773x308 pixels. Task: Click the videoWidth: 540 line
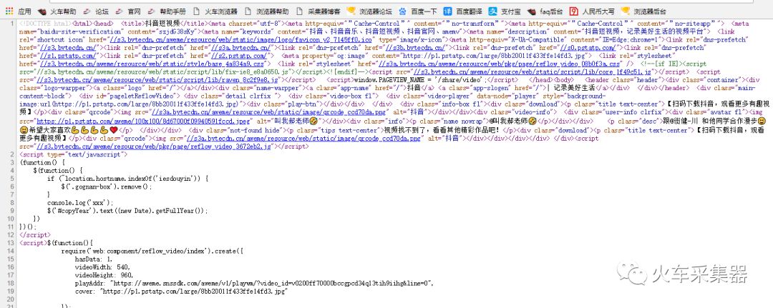pos(104,267)
